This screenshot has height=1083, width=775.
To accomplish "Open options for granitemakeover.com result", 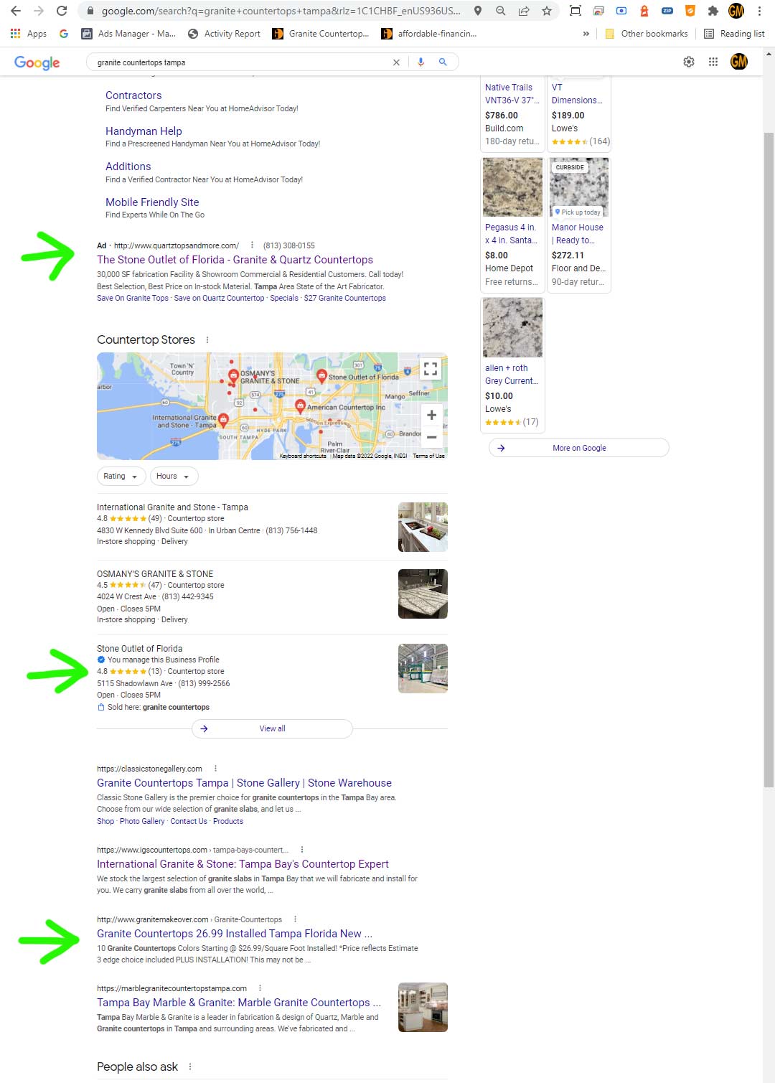I will 295,919.
